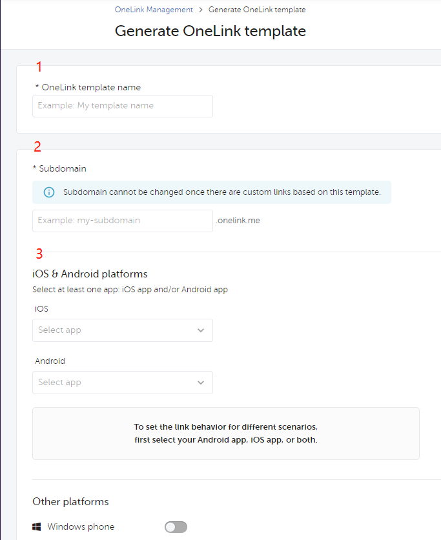
Task: Click the red step number 3 marker
Action: (39, 254)
